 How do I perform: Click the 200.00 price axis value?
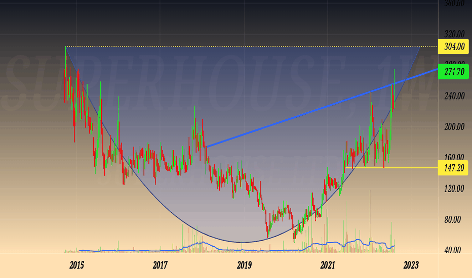454,127
